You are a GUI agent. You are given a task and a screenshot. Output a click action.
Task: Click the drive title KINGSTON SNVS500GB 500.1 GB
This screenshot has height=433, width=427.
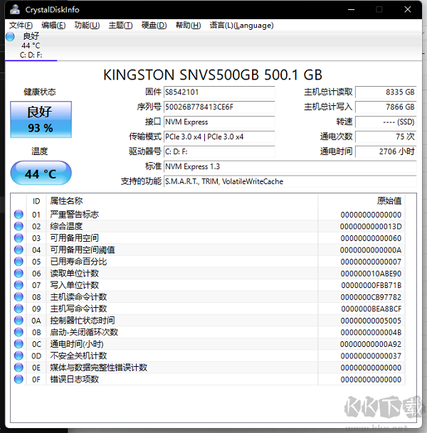pyautogui.click(x=213, y=75)
